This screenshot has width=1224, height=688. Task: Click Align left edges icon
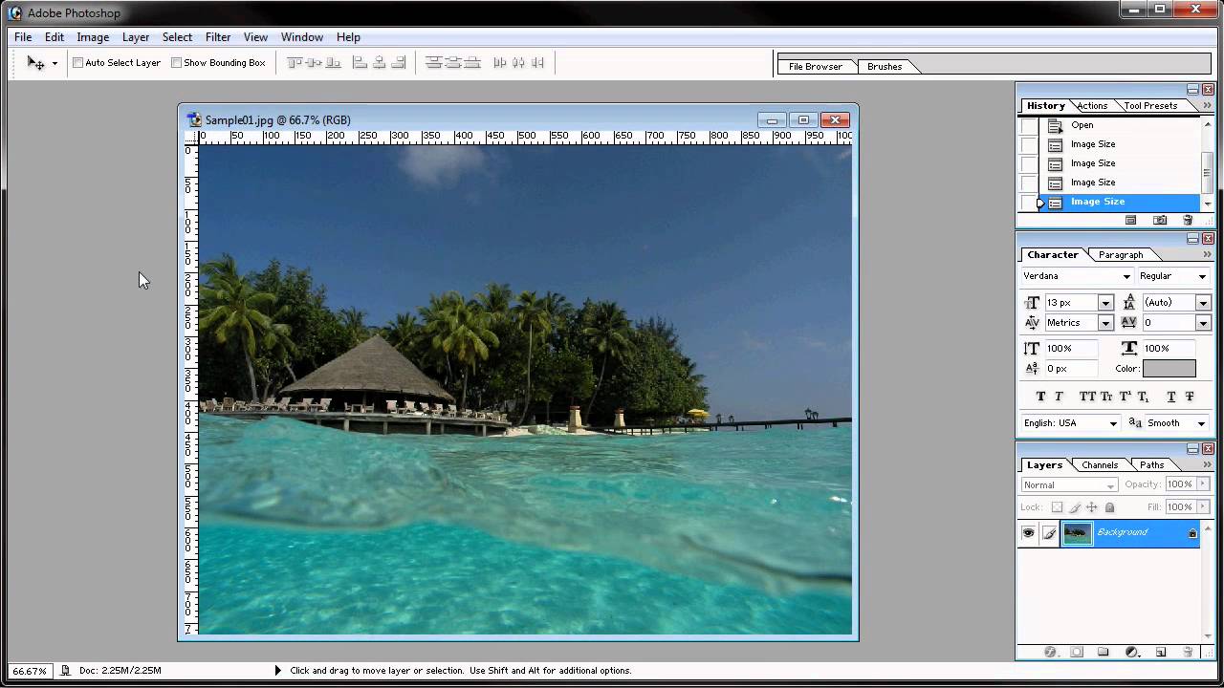coord(361,63)
